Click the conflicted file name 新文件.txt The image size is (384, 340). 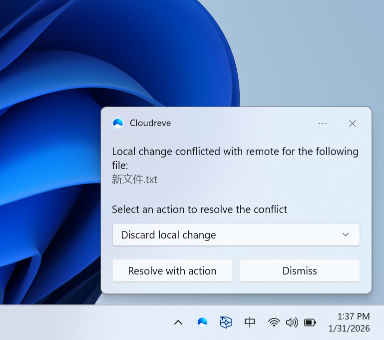coord(135,179)
